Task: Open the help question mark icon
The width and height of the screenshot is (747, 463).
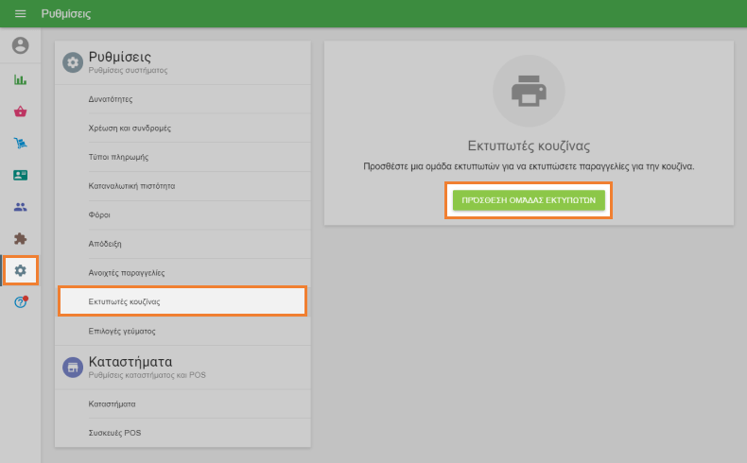Action: click(x=20, y=302)
